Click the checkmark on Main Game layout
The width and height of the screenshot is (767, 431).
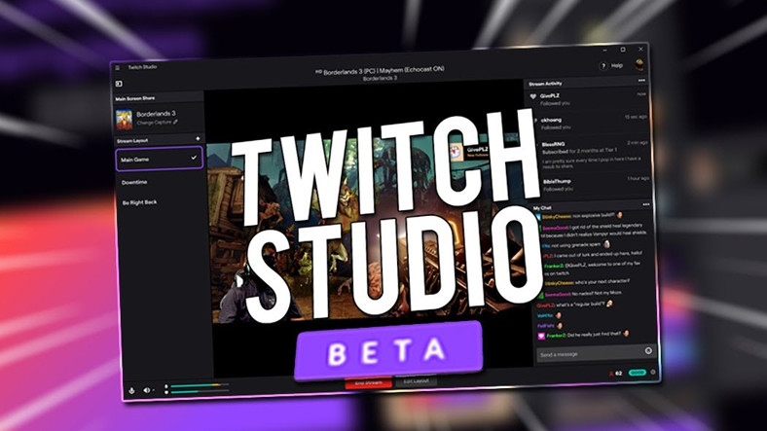click(x=194, y=158)
